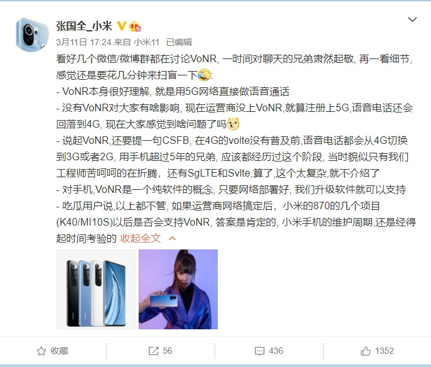The image size is (431, 367).
Task: Click the membership crown badge icon
Action: point(135,26)
